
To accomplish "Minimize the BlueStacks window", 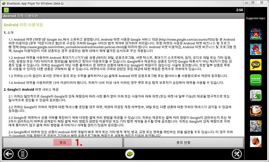I will point(247,3).
